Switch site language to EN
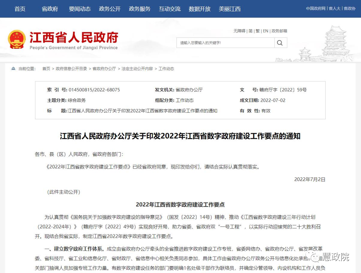361x273 pixels. pos(265,31)
